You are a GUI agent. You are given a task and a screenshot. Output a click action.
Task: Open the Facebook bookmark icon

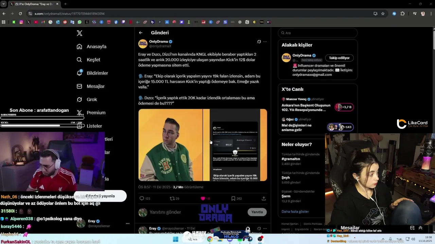point(116,22)
